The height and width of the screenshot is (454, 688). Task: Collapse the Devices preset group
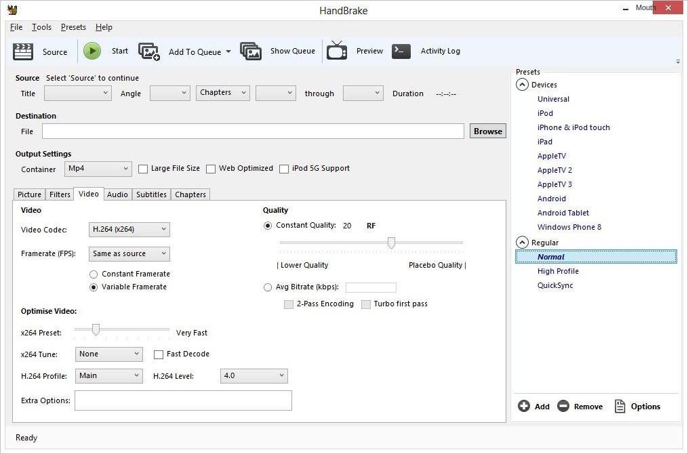[x=522, y=85]
